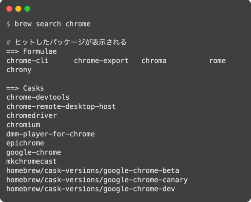The height and width of the screenshot is (202, 251).
Task: Select the google-chrome-canary cask line
Action: pos(97,180)
